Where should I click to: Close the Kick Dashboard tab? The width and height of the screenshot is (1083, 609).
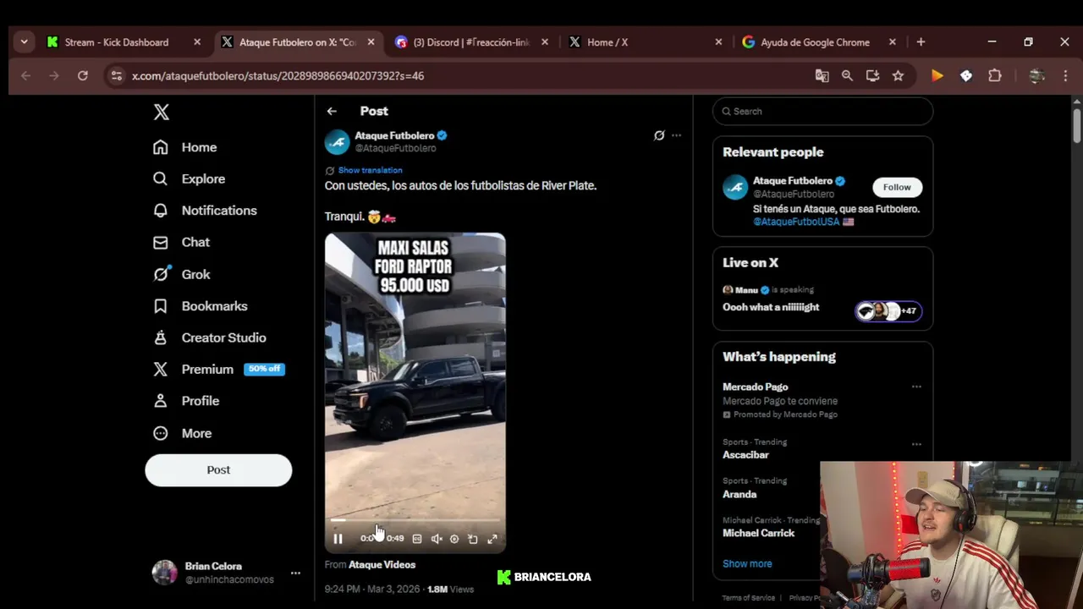(197, 41)
